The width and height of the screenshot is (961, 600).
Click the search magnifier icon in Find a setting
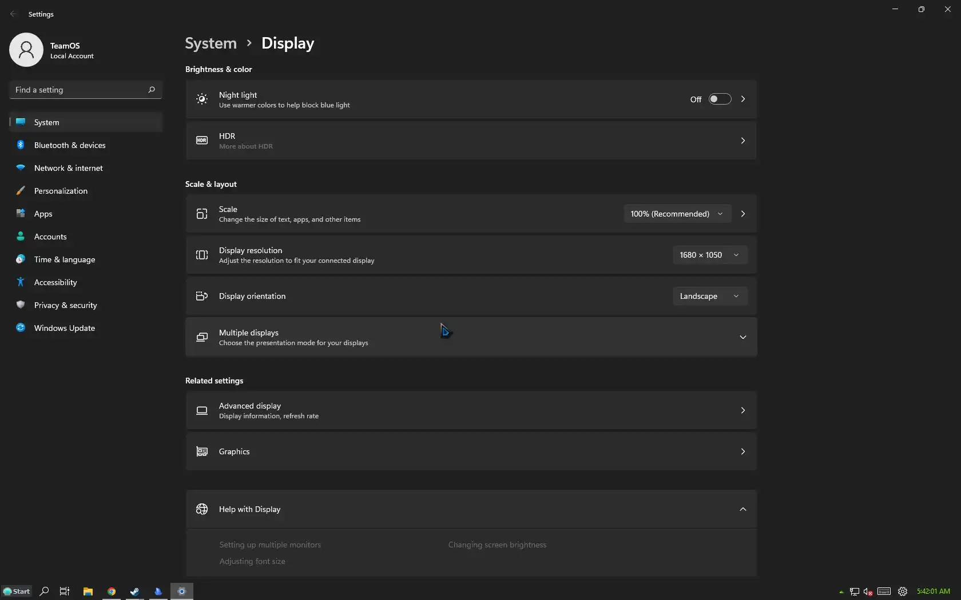[152, 90]
